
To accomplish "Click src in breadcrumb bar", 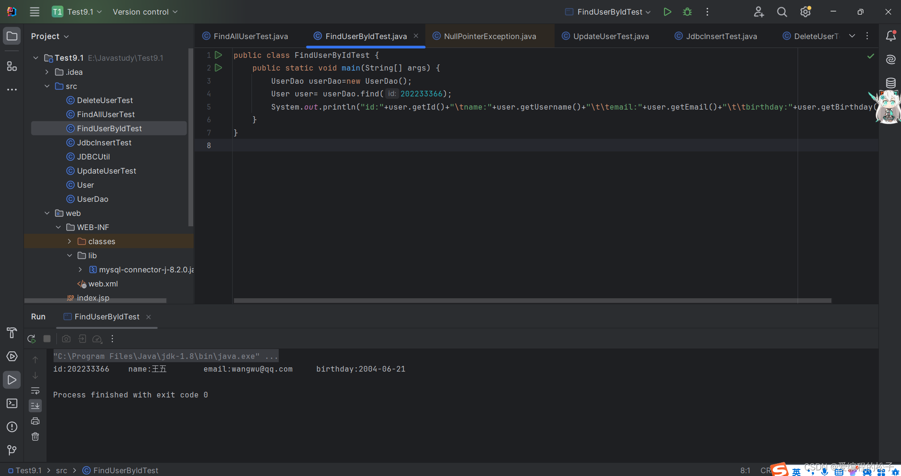I will pyautogui.click(x=62, y=470).
